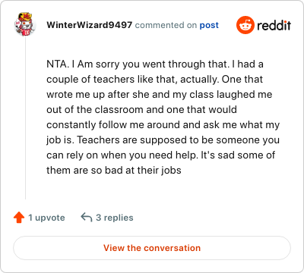304x273 pixels.
Task: Click the orange upvote arrow icon
Action: [x=19, y=218]
